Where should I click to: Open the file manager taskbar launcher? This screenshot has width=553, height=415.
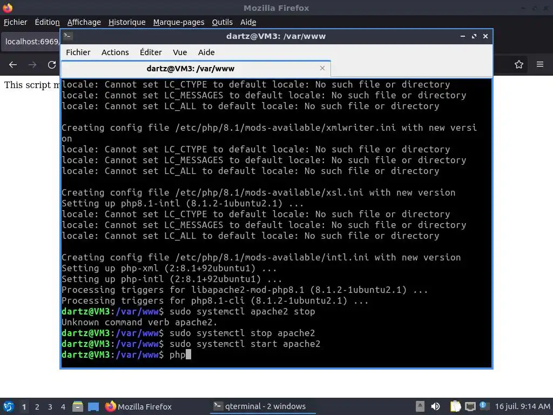(78, 406)
